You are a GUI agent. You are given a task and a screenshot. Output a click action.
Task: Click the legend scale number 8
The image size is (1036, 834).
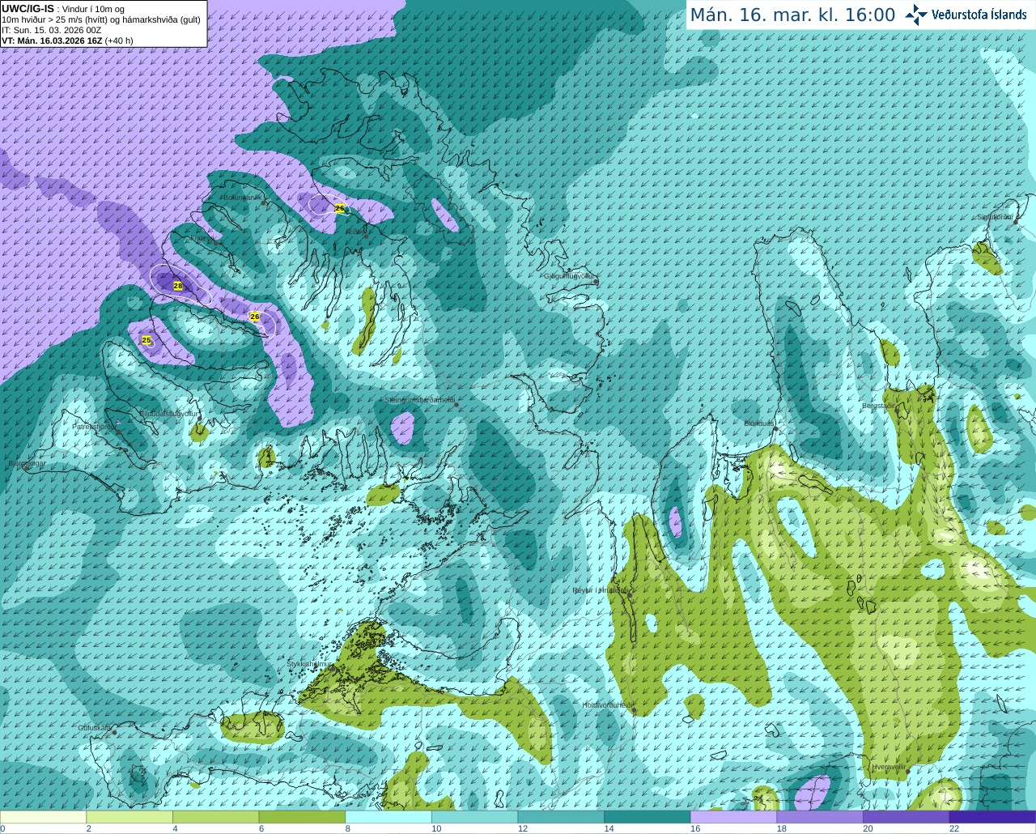[346, 828]
